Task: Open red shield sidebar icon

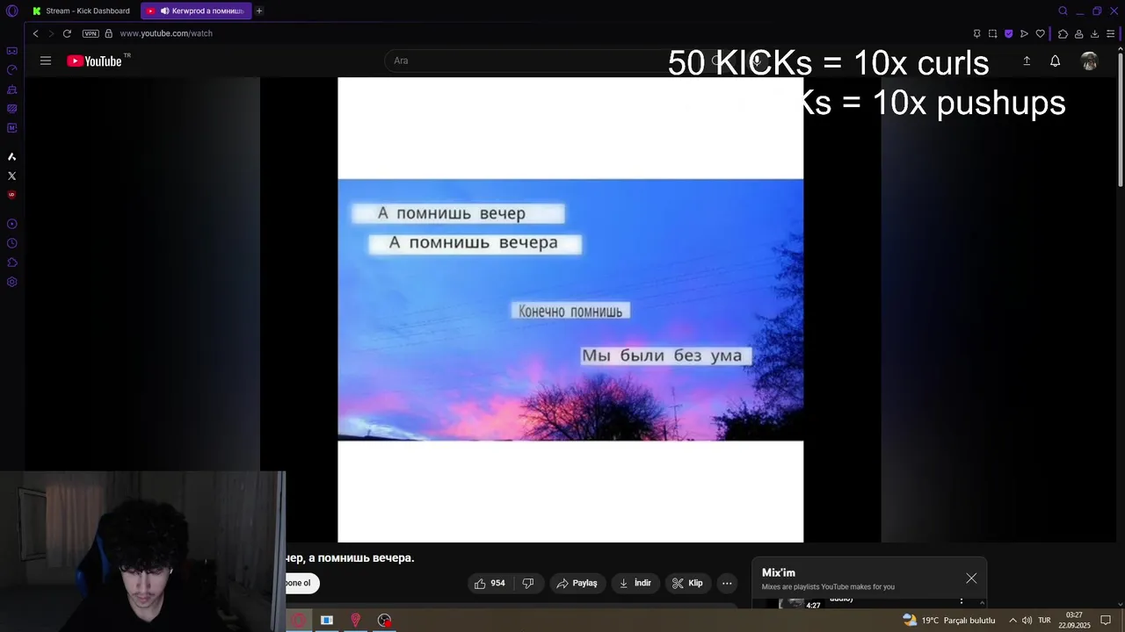Action: pyautogui.click(x=11, y=195)
